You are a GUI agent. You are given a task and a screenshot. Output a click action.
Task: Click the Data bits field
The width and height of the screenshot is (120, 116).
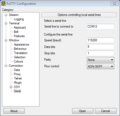click(x=101, y=47)
